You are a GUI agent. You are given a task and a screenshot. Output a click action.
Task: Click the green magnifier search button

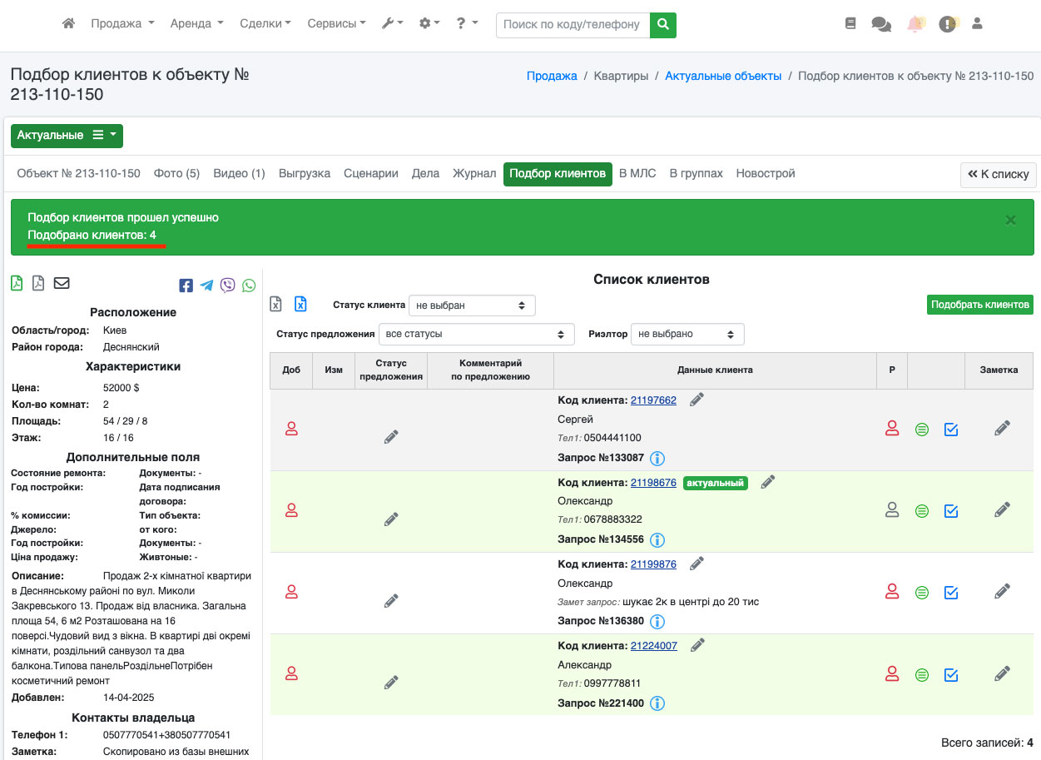pyautogui.click(x=662, y=25)
